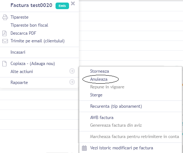Image resolution: width=183 pixels, height=153 pixels.
Task: Click the blank page icon beside Copiaza
Action: (x=4, y=64)
